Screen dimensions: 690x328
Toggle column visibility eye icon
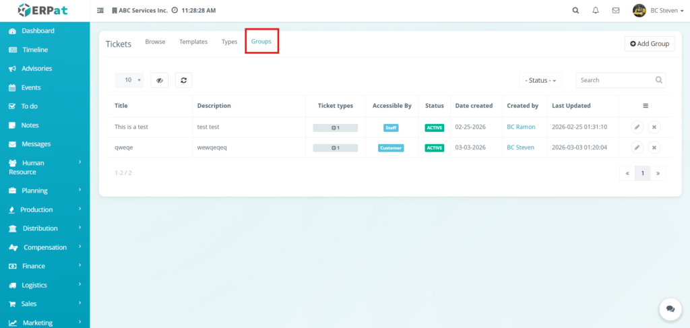pyautogui.click(x=159, y=80)
